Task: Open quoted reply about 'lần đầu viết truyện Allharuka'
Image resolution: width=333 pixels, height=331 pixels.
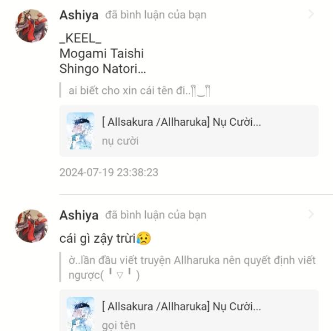Action: [x=192, y=268]
